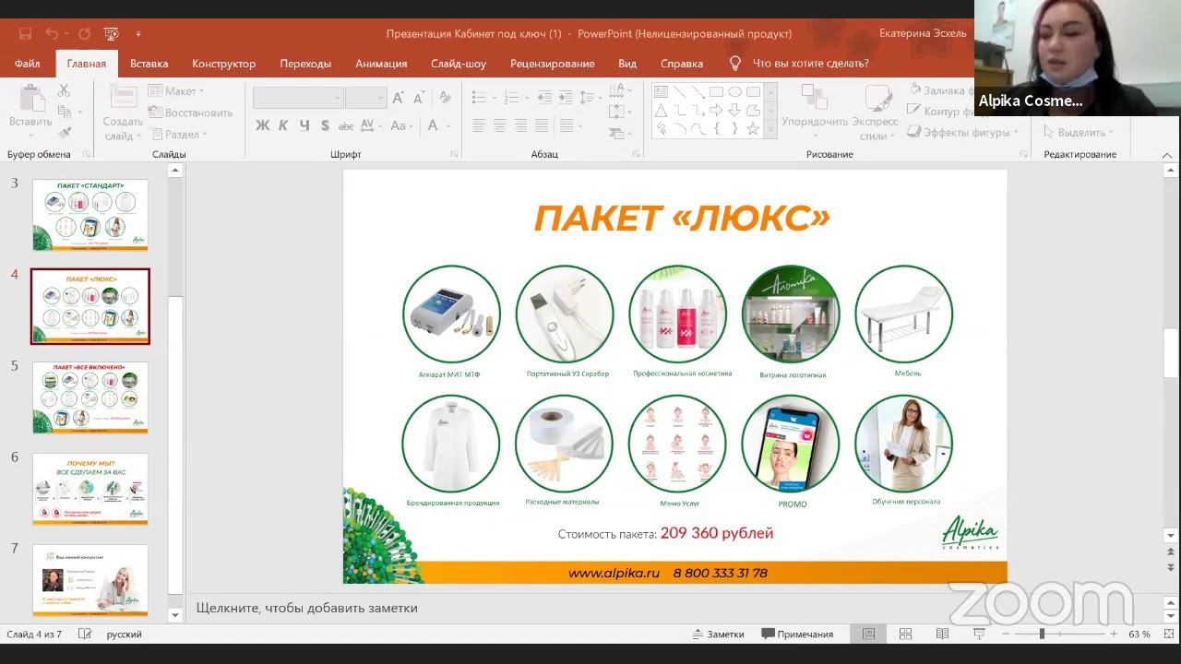Select triangle shape in shapes gallery
Viewport: 1181px width, 664px height.
[661, 110]
